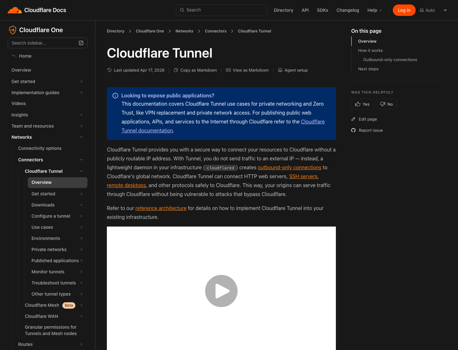Expand Team and resources section
Viewport: 458px width, 350px height.
pyautogui.click(x=81, y=126)
